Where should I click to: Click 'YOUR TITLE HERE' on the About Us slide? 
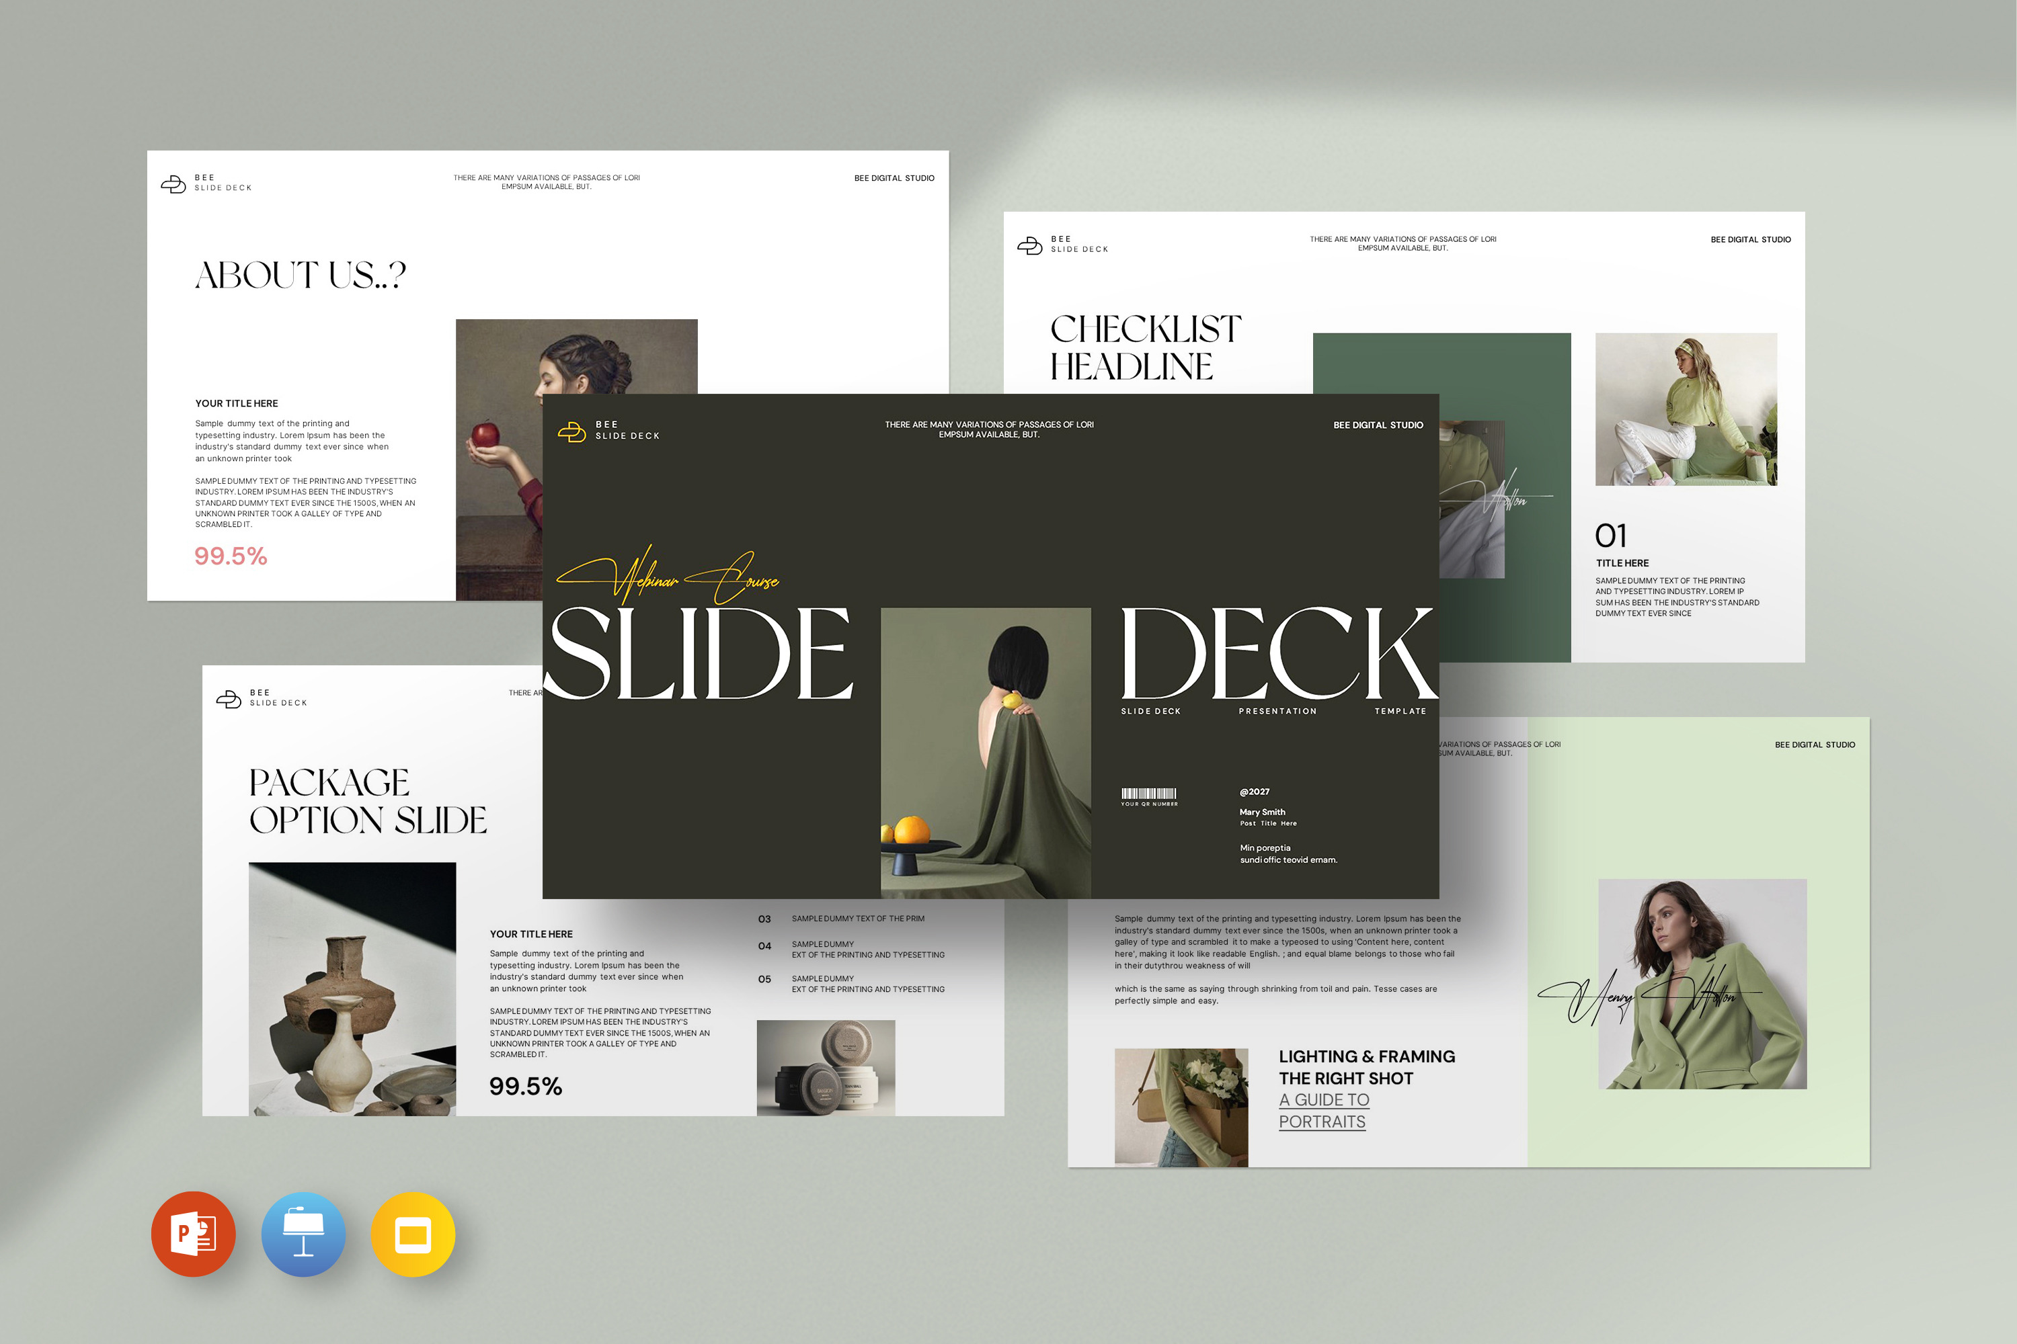pyautogui.click(x=237, y=404)
